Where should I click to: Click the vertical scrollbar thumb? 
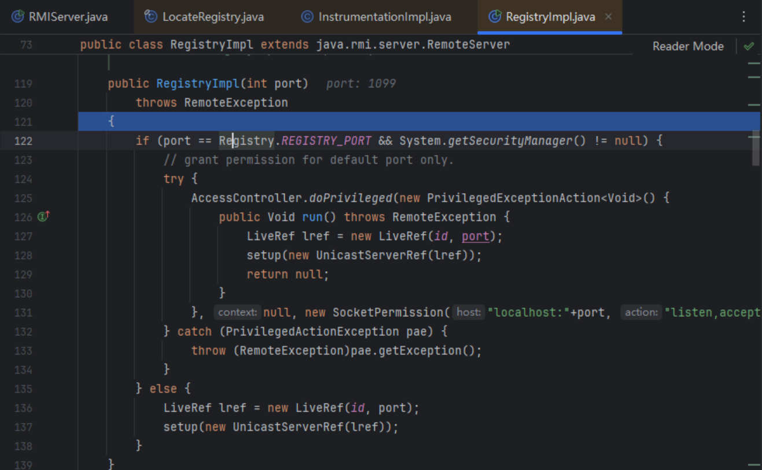click(x=755, y=149)
